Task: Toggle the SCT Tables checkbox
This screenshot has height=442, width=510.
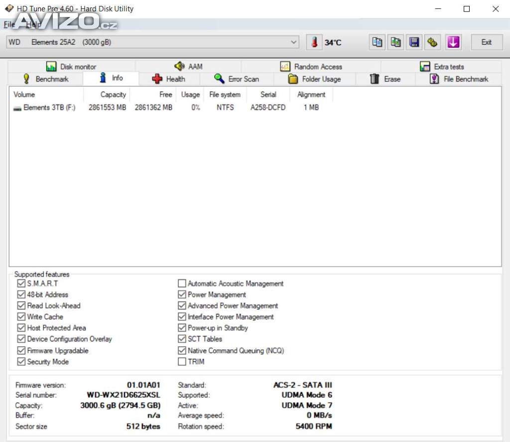Action: (x=182, y=339)
